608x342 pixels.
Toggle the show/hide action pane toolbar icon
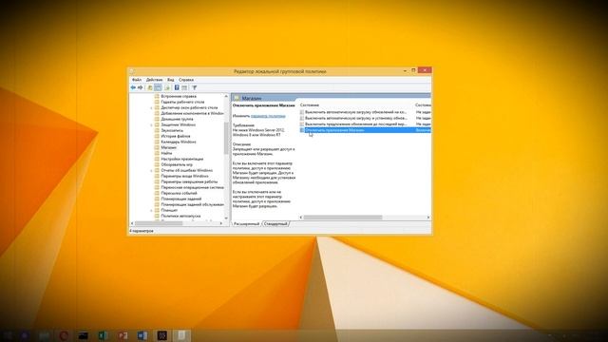184,87
